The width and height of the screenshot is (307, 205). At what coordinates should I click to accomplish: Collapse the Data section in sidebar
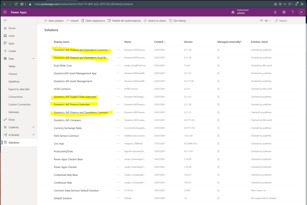click(x=33, y=59)
